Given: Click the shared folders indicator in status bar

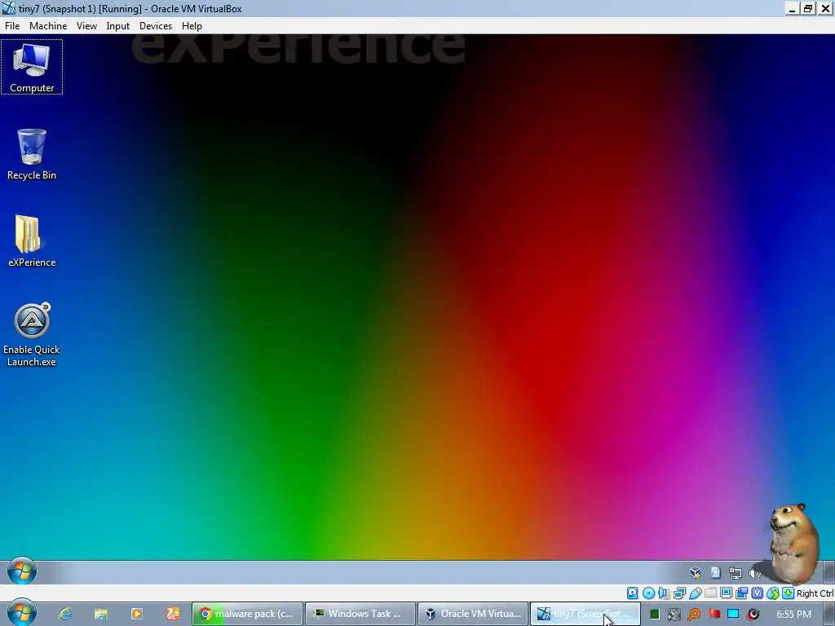Looking at the screenshot, I should [710, 593].
